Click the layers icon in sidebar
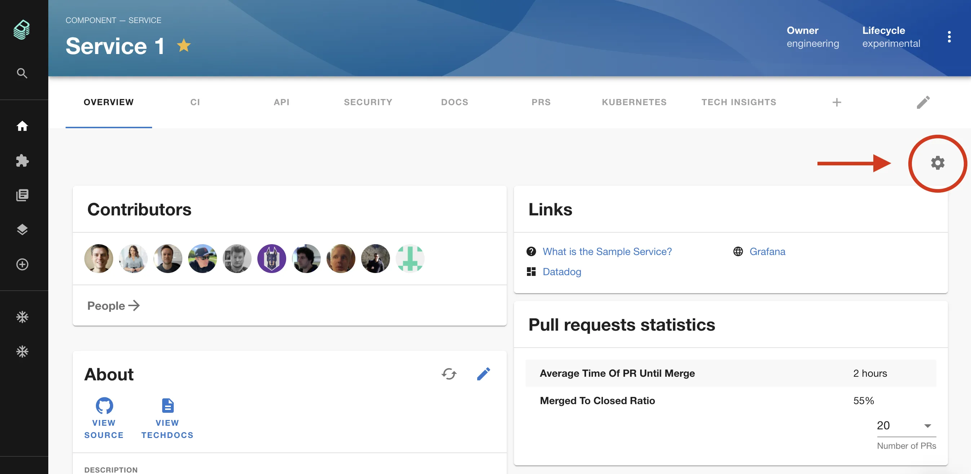The width and height of the screenshot is (971, 474). click(x=22, y=229)
